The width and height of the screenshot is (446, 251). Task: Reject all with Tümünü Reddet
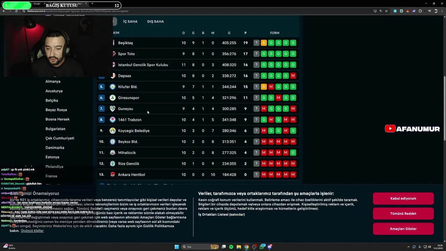pyautogui.click(x=403, y=214)
